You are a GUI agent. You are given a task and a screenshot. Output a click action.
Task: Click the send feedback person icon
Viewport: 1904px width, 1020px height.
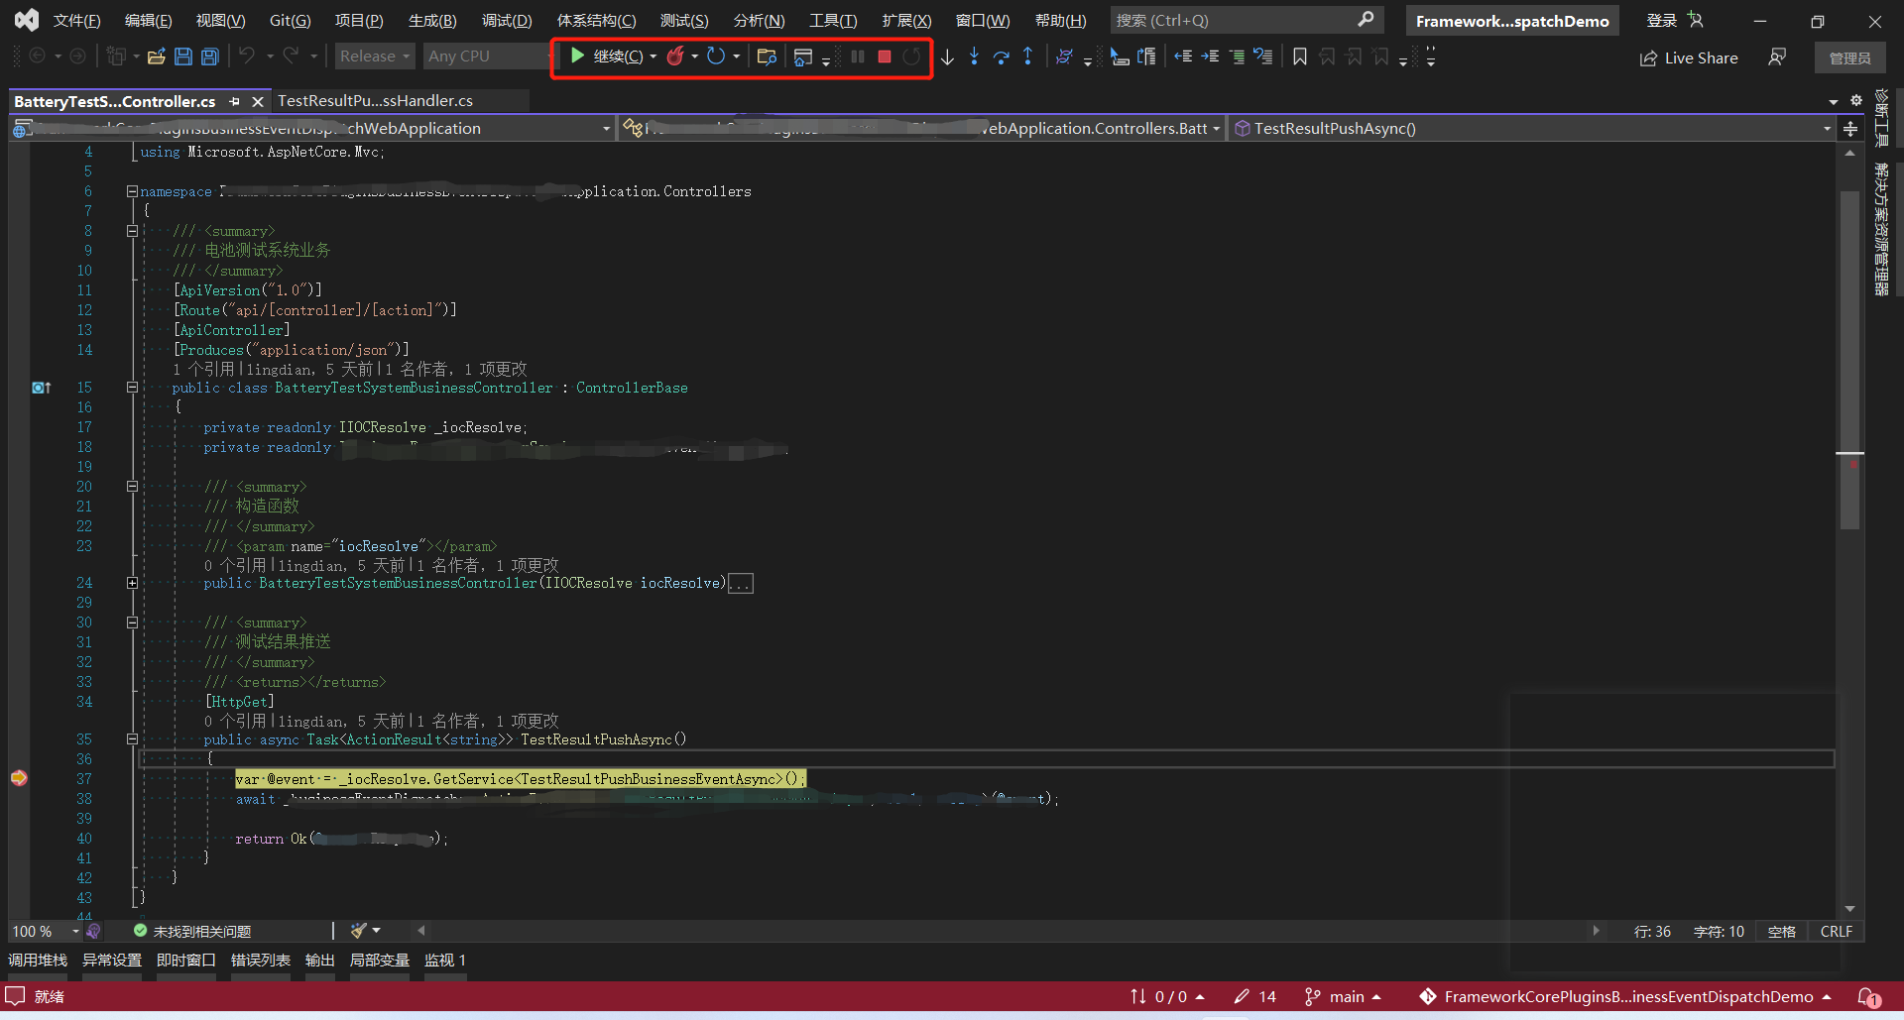(1777, 57)
